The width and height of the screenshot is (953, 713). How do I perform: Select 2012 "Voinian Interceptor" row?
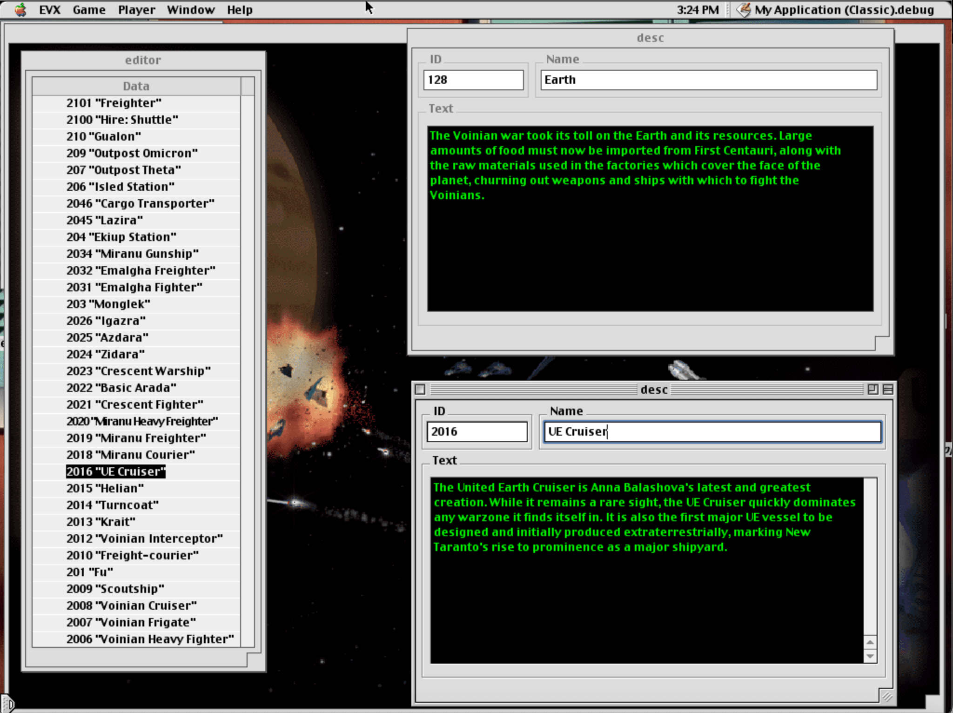[x=136, y=538]
